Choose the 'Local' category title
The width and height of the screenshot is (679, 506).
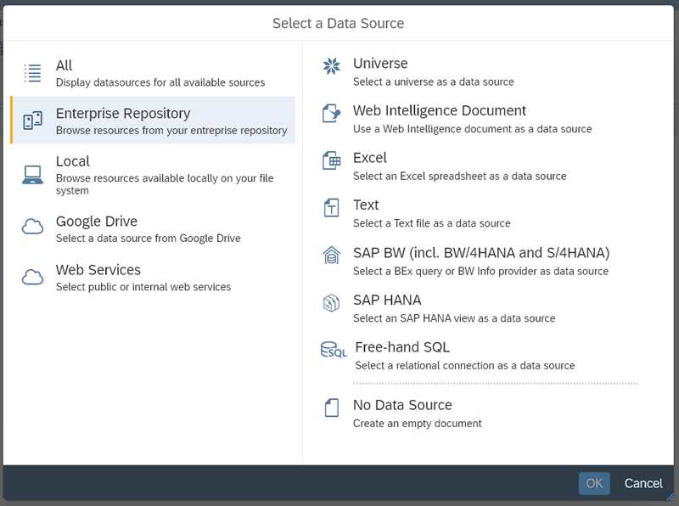point(73,161)
